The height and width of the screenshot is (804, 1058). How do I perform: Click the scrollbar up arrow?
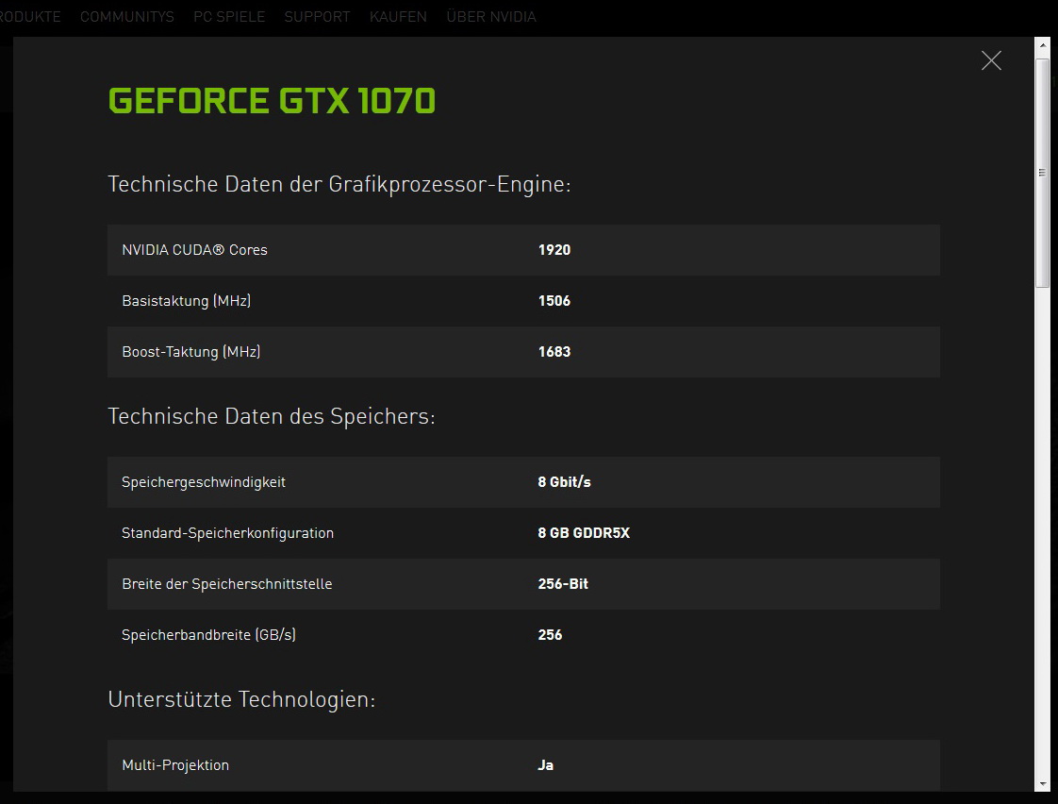point(1043,44)
